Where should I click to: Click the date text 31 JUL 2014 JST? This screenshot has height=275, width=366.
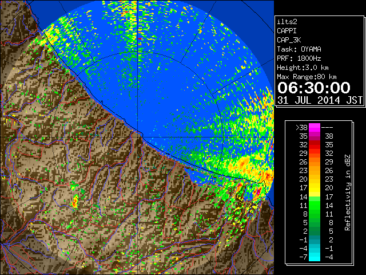click(x=320, y=100)
